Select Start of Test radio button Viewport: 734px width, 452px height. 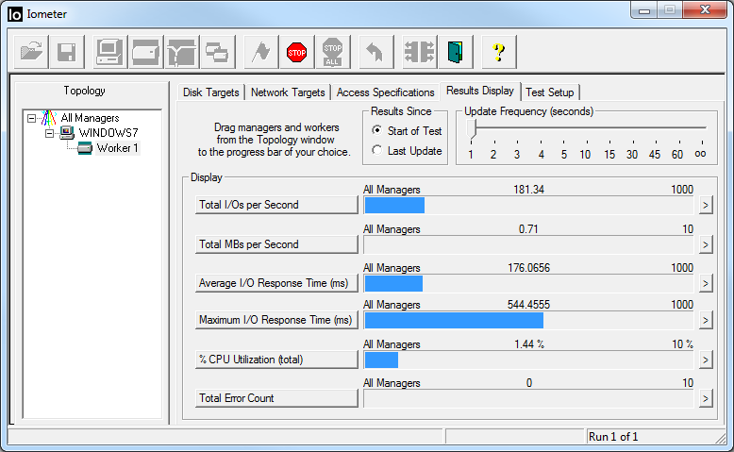point(376,130)
